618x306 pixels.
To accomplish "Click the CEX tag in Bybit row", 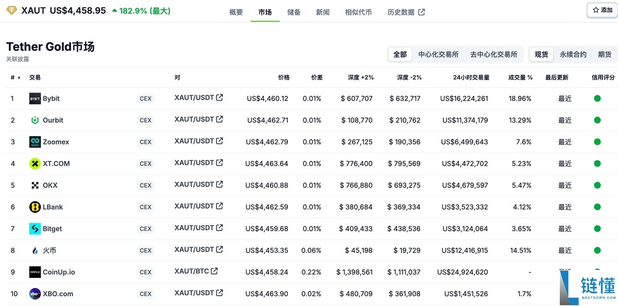I will pos(146,99).
